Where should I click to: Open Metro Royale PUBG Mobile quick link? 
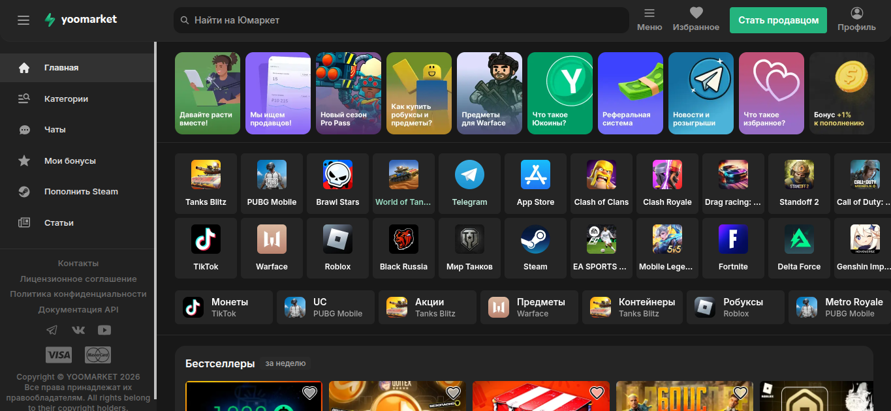tap(839, 307)
